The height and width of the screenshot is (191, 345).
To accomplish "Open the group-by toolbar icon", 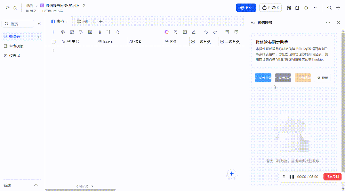I will [90, 32].
